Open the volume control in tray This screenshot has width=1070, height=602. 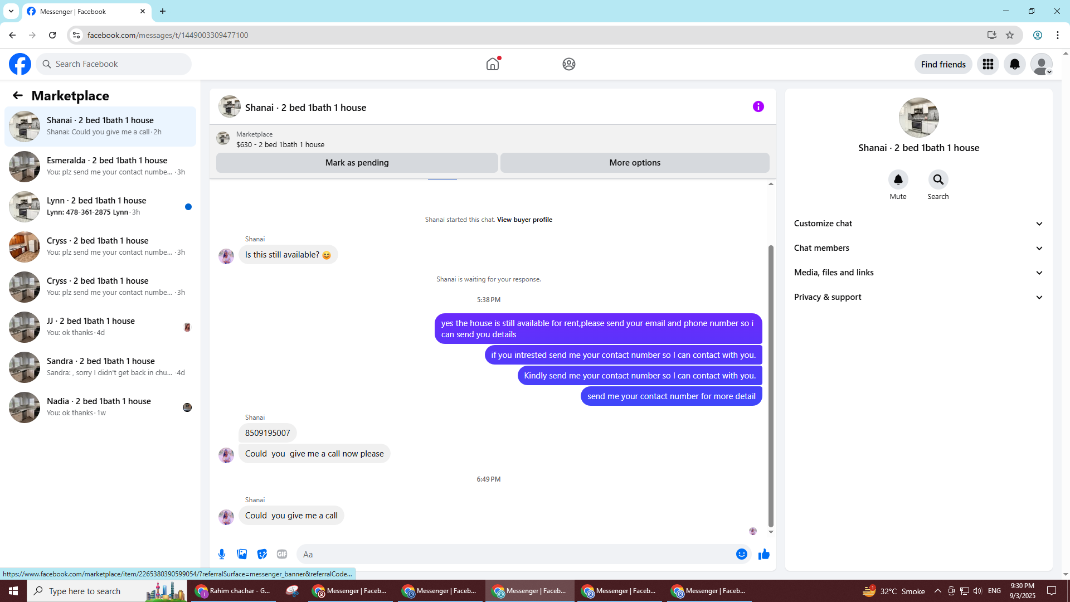(977, 591)
